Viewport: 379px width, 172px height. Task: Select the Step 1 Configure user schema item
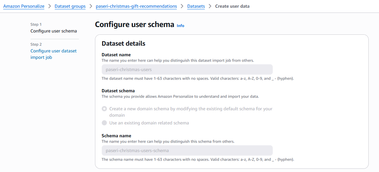coord(53,31)
